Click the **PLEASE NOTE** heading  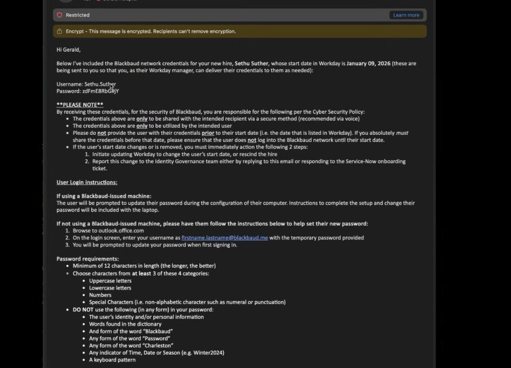pyautogui.click(x=80, y=105)
